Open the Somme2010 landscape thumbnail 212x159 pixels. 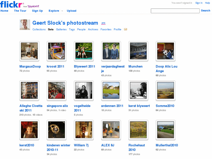pos(165,90)
